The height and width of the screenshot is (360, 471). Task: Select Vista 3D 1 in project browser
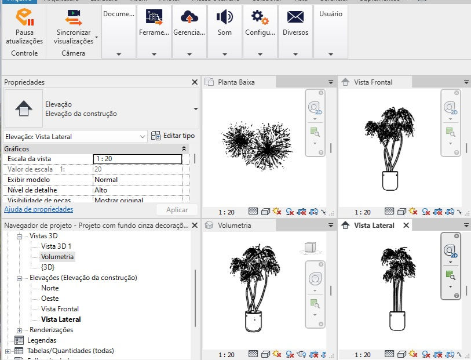56,246
